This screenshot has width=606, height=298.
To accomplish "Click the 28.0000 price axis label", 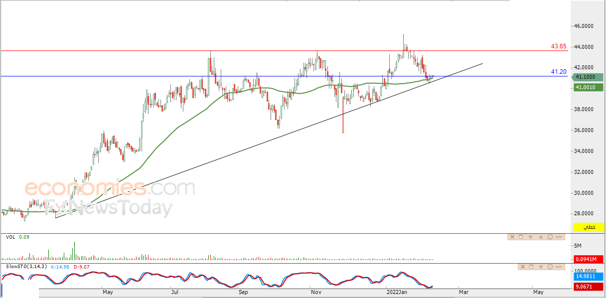I will coord(583,213).
